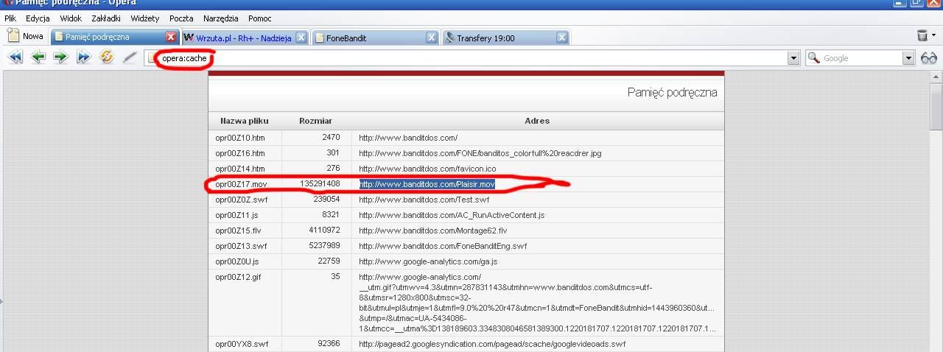
Task: Open the banditdos.com/Montage62.flv link
Action: 433,230
